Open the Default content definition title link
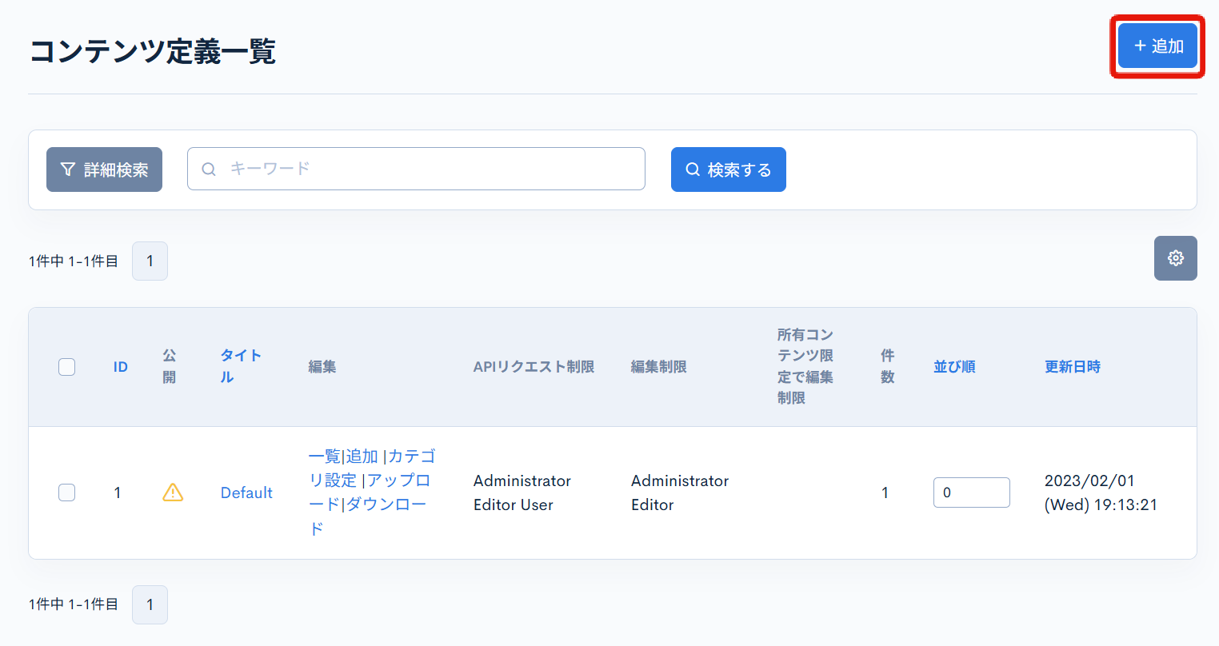Image resolution: width=1219 pixels, height=646 pixels. [246, 492]
